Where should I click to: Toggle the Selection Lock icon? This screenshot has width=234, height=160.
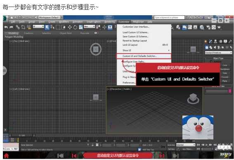coord(92,145)
